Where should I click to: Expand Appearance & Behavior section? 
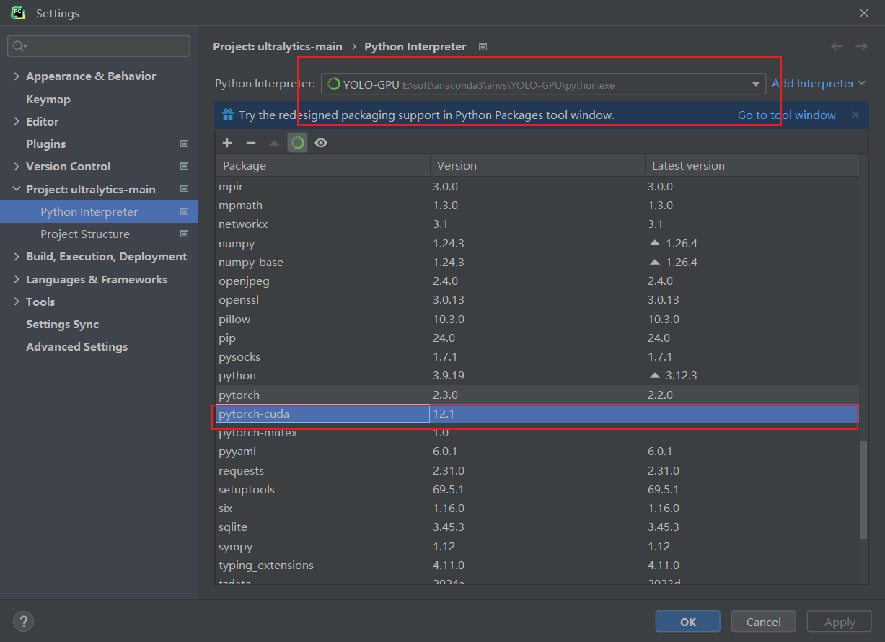[17, 76]
